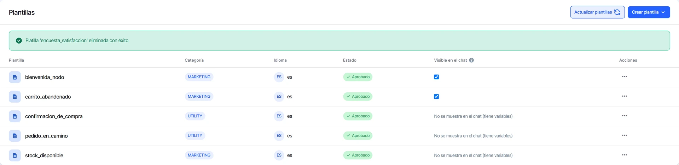Click the Aprobado status of pedido_en_camino

pos(358,136)
